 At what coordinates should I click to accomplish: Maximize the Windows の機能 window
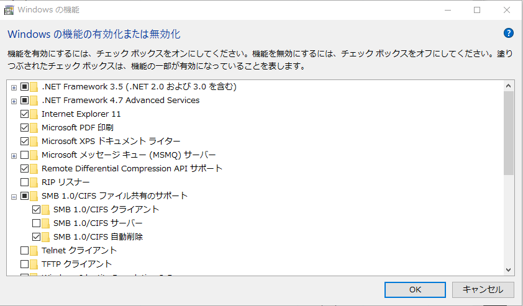pyautogui.click(x=477, y=10)
